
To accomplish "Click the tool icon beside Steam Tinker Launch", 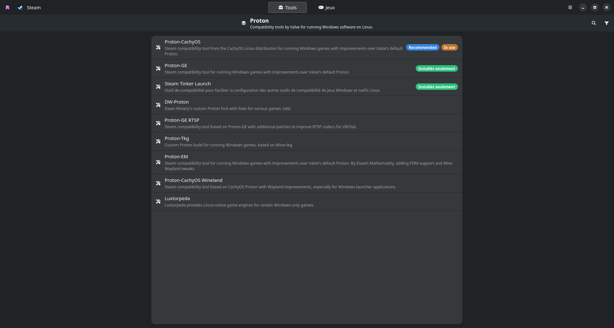I will (158, 87).
